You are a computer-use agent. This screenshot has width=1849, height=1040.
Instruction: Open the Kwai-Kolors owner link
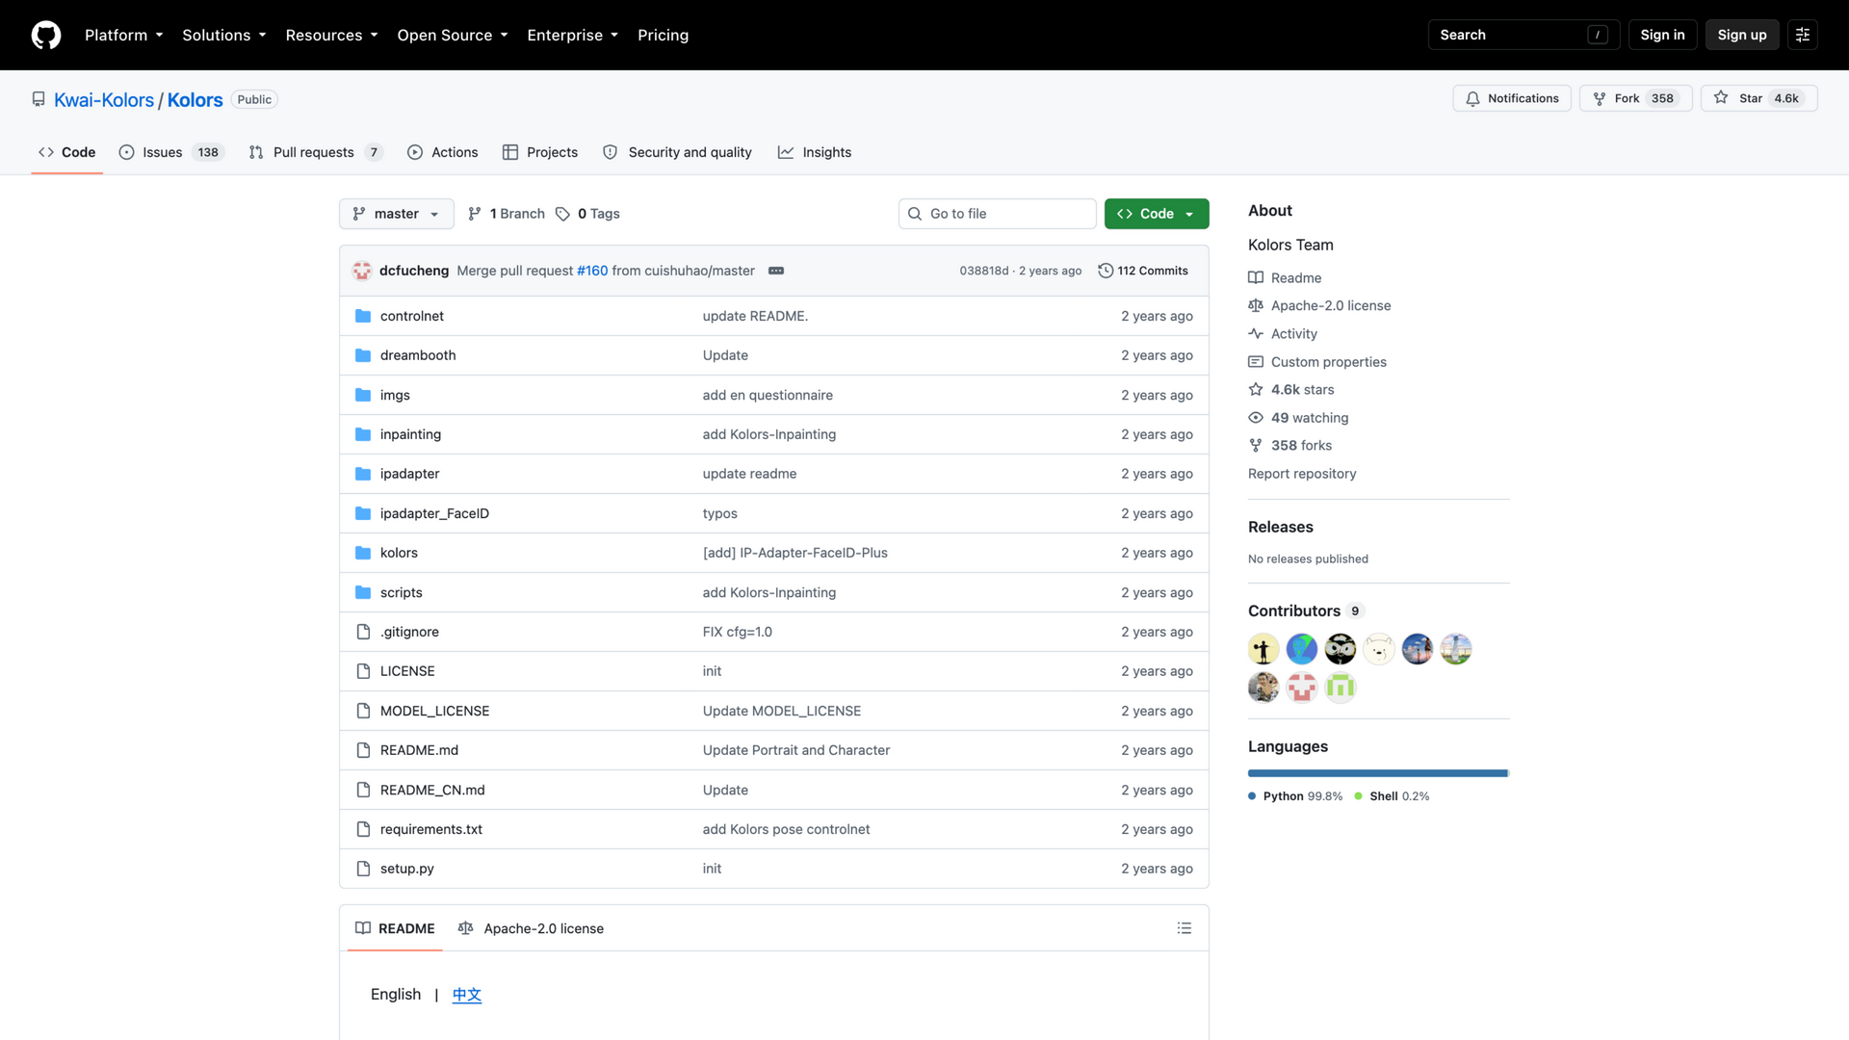pyautogui.click(x=104, y=99)
